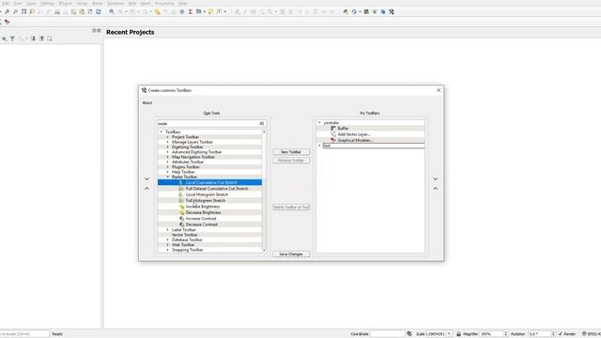Expand the Map Navigation Toolbar node
Image resolution: width=601 pixels, height=338 pixels.
167,157
